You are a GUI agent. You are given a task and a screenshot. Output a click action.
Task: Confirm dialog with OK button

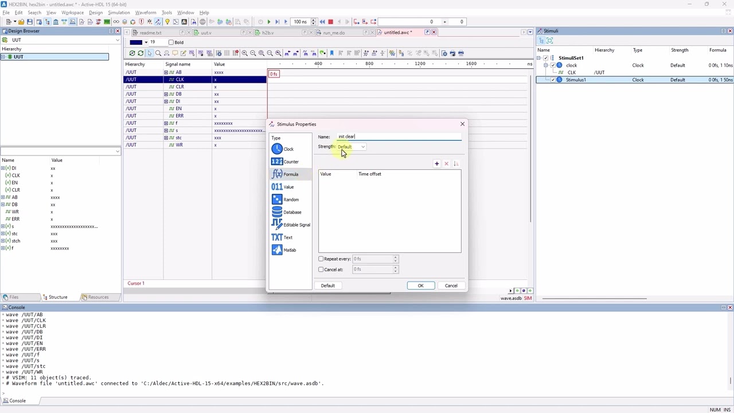[420, 286]
